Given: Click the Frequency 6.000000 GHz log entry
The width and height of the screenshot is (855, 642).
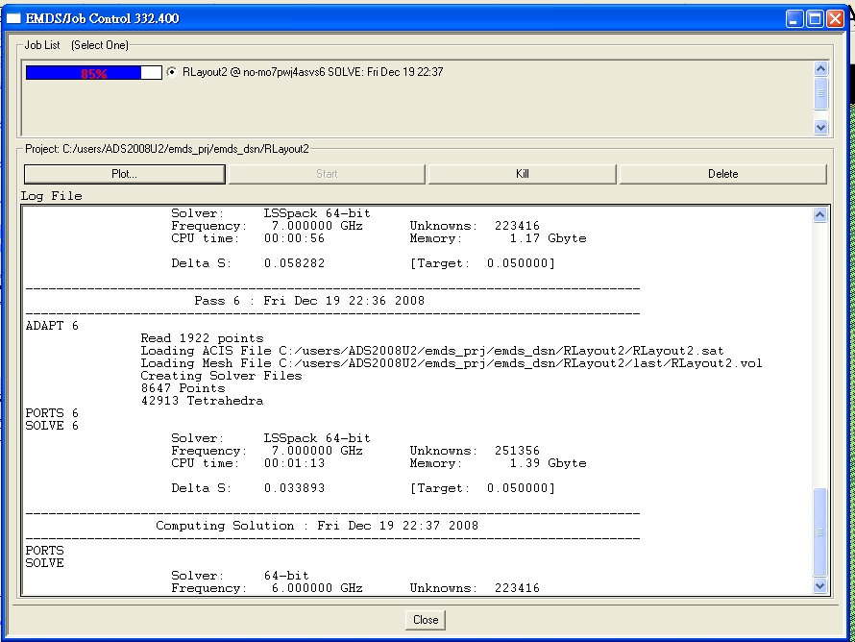Looking at the screenshot, I should tap(267, 588).
